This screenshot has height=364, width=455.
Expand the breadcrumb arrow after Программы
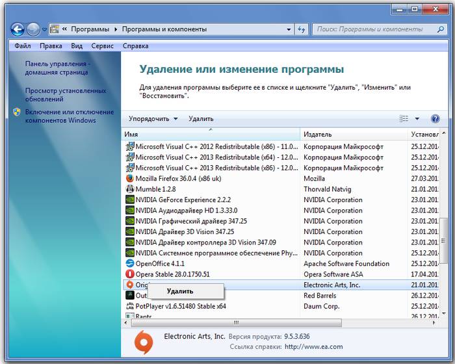[x=116, y=29]
